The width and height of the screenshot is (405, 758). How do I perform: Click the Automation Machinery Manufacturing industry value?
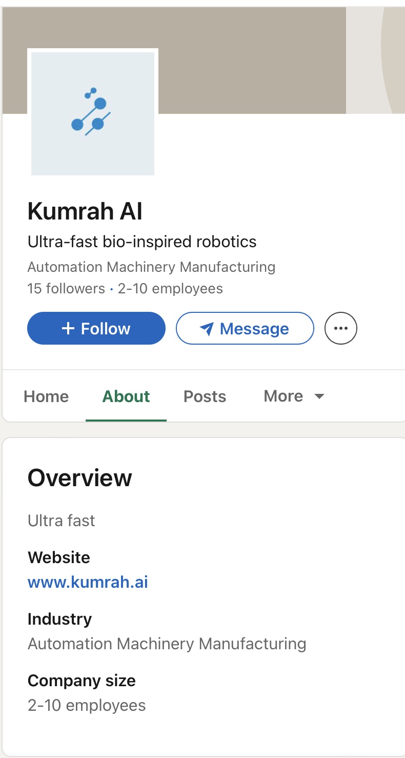click(167, 644)
